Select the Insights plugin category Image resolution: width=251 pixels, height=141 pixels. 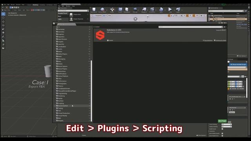coord(60,42)
